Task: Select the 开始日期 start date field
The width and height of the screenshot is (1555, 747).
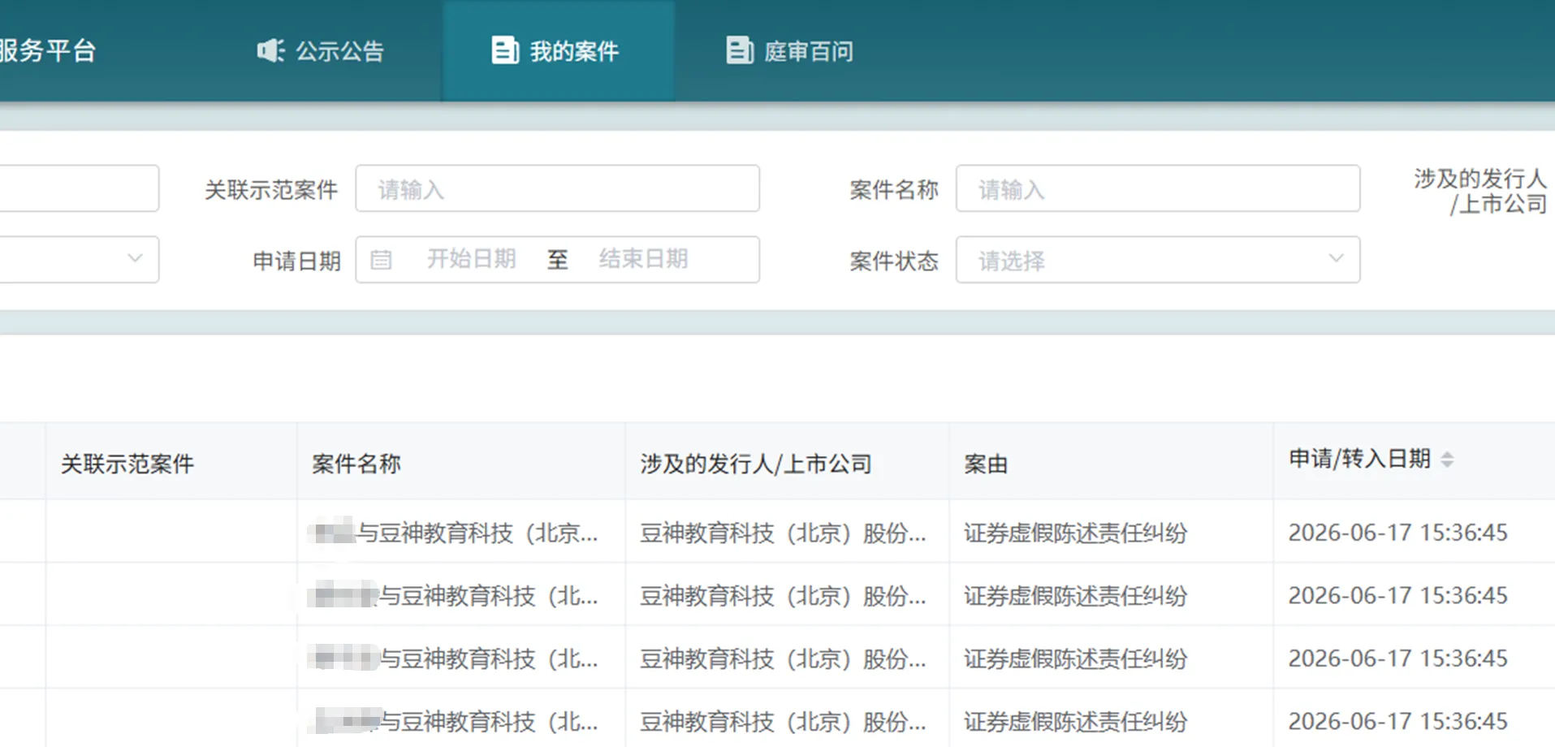Action: pyautogui.click(x=472, y=259)
